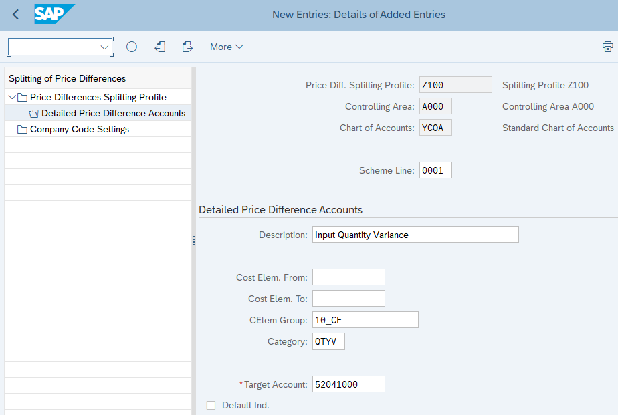Open the More menu
Image resolution: width=618 pixels, height=415 pixels.
[x=227, y=47]
